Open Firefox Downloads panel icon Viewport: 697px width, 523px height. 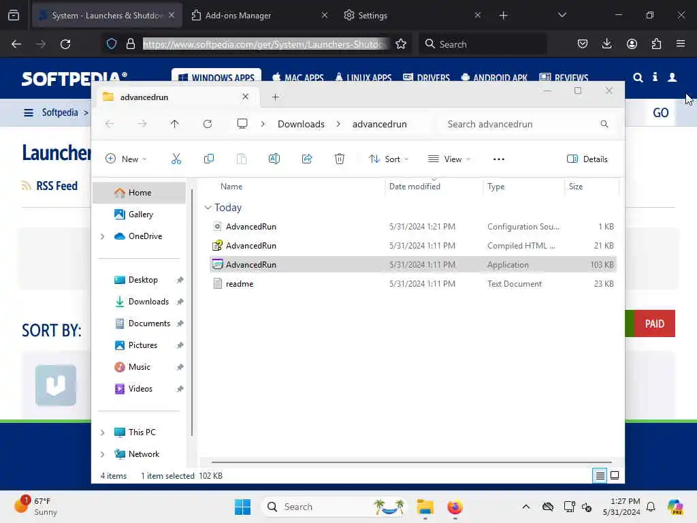click(606, 44)
